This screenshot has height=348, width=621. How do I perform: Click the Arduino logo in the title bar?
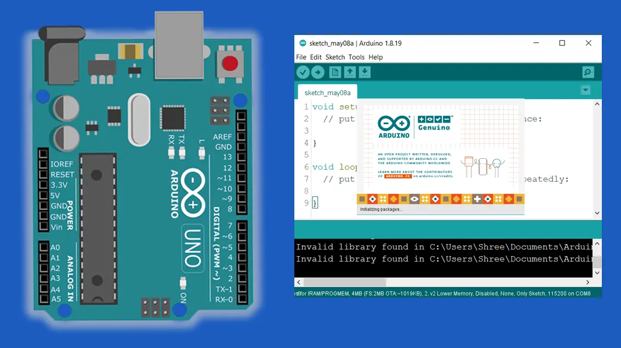[x=302, y=43]
